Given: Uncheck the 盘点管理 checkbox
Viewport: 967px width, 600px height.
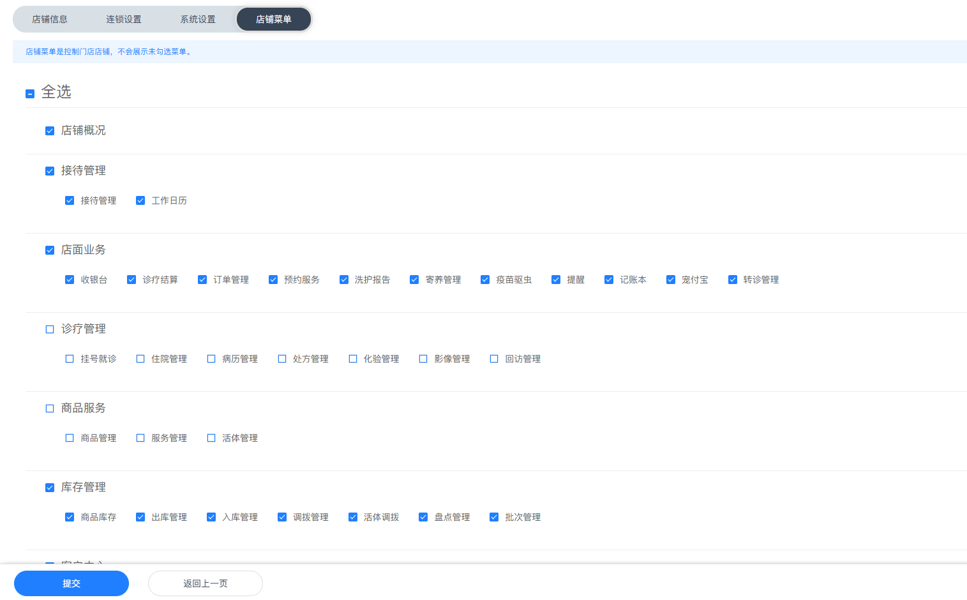Looking at the screenshot, I should click(423, 517).
